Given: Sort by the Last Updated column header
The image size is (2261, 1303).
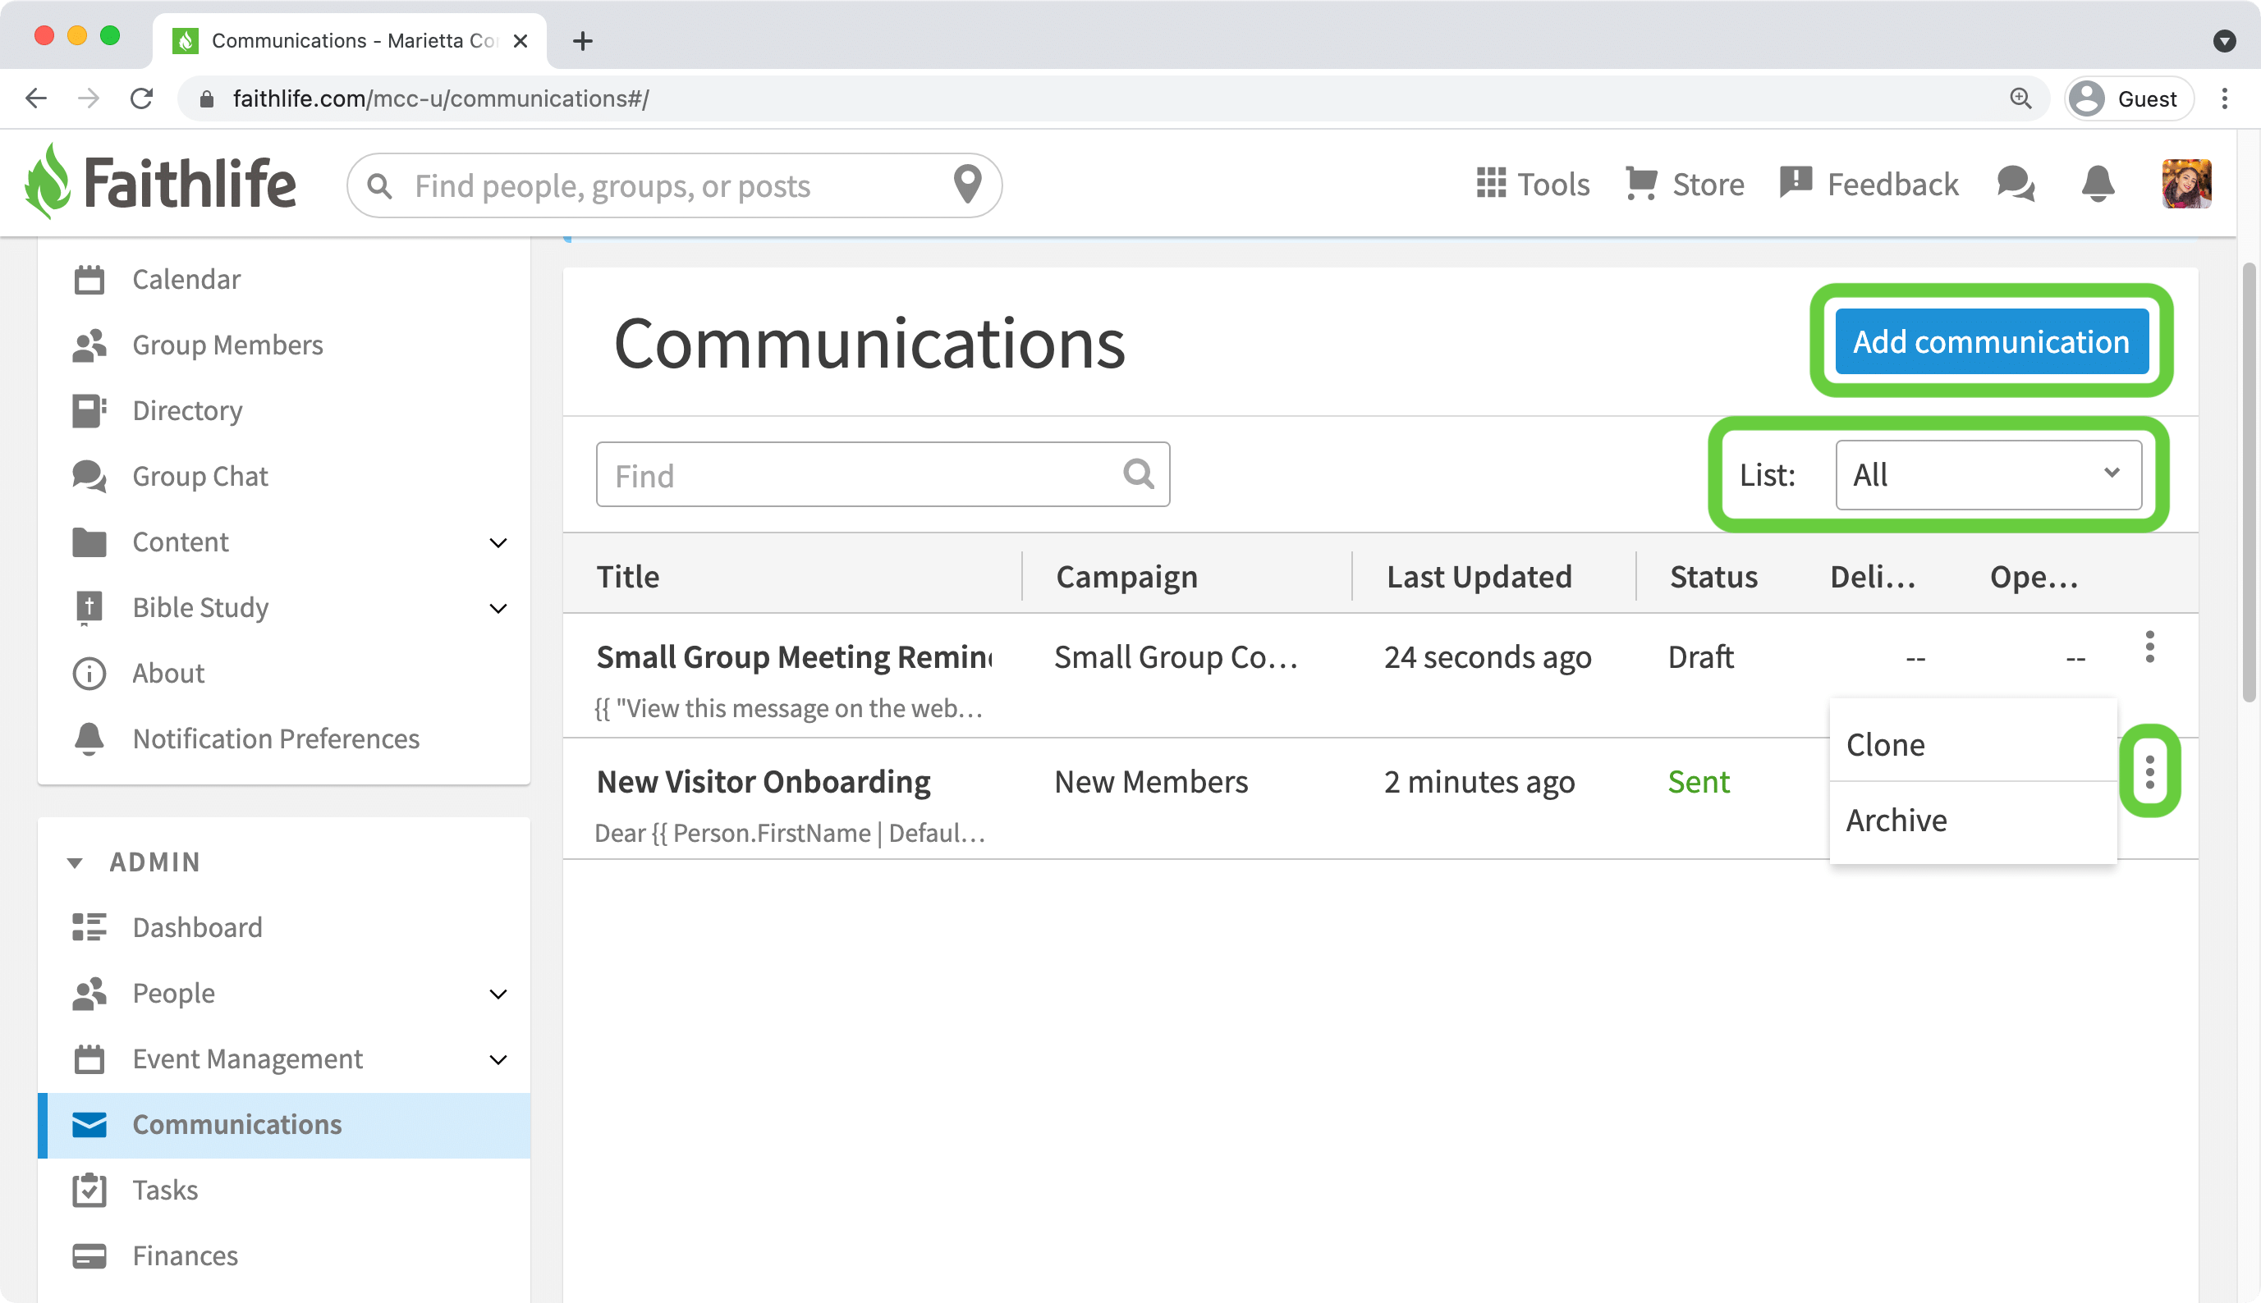Looking at the screenshot, I should [1479, 576].
